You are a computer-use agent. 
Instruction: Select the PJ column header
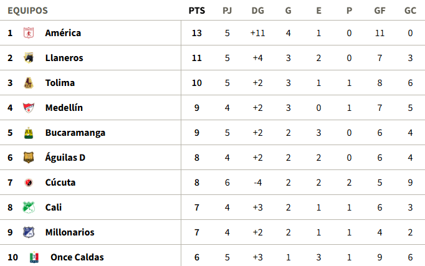pos(227,11)
